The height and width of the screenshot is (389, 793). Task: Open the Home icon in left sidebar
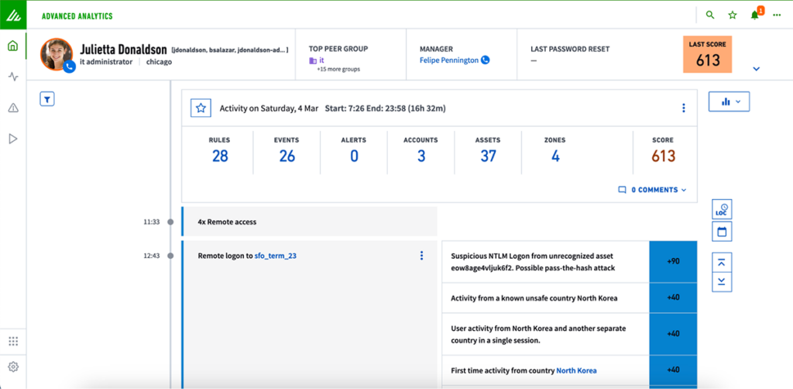click(12, 46)
